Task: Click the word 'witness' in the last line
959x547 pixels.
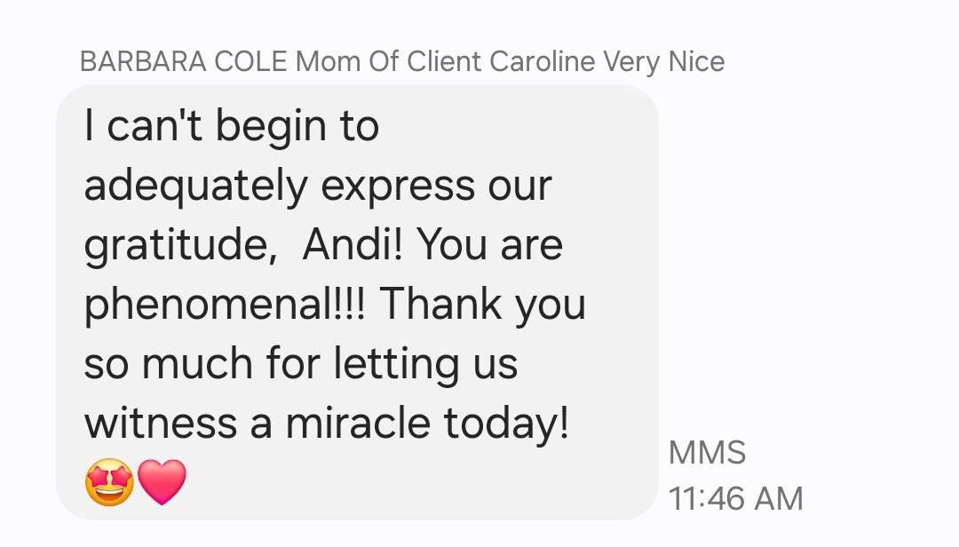Action: tap(161, 423)
